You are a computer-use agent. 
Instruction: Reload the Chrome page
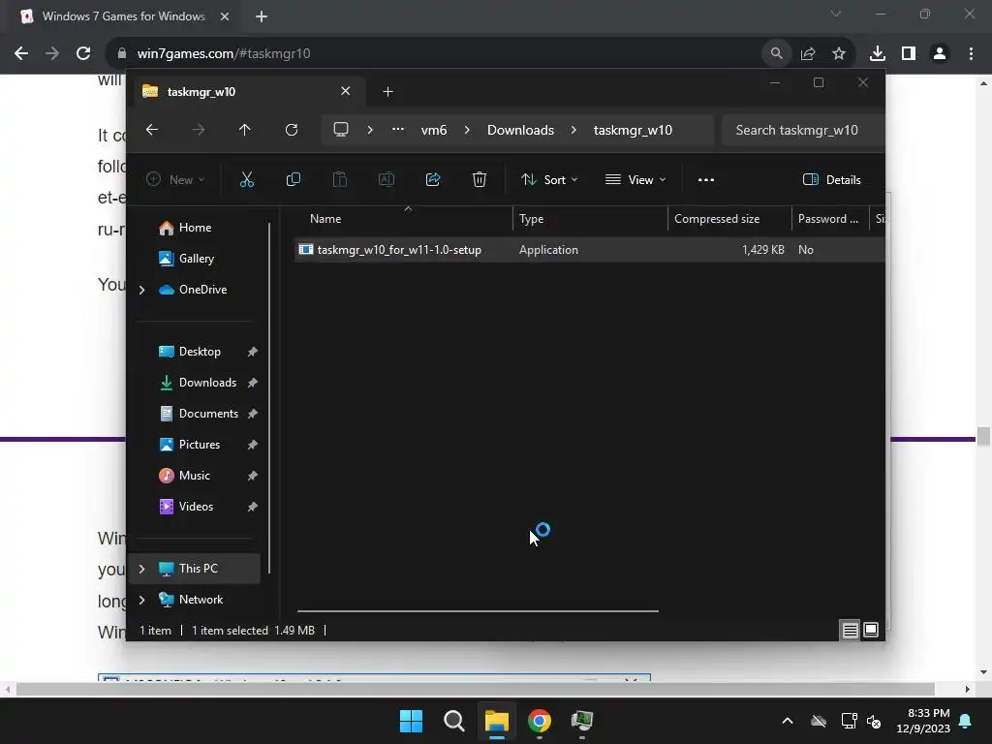[x=83, y=53]
